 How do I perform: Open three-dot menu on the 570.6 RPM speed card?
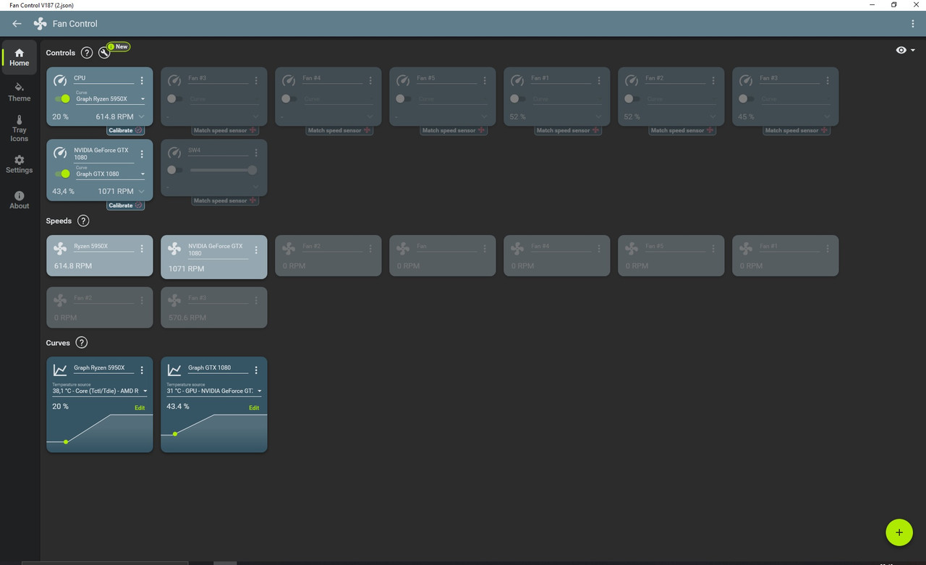pyautogui.click(x=256, y=301)
